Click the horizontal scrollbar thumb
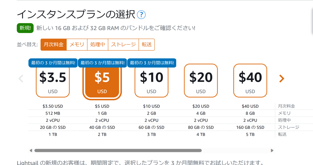The width and height of the screenshot is (313, 165). pos(118,150)
